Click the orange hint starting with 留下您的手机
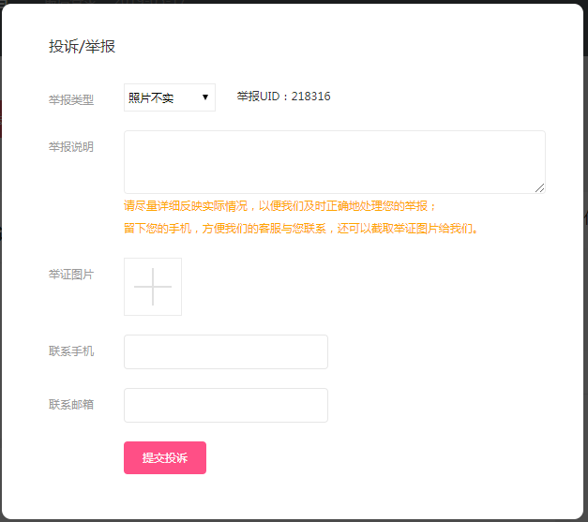Screen dimensions: 588x522 pyautogui.click(x=303, y=228)
